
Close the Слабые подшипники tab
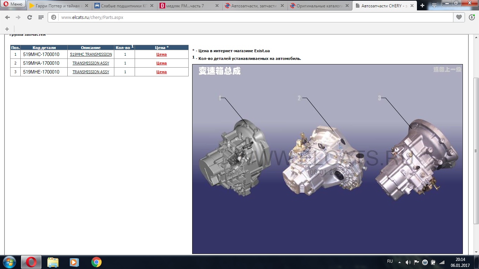[152, 6]
